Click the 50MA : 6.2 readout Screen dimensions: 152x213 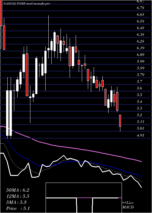tap(18, 190)
